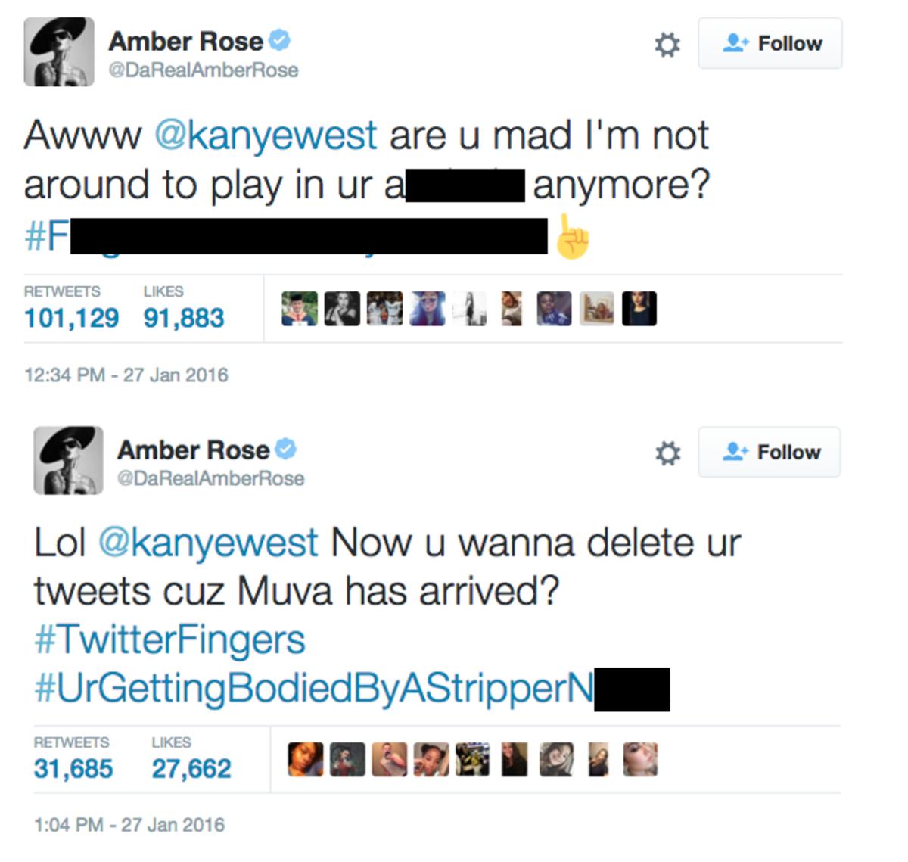Open the 12:34 PM - 27 Jan 2016 timestamp
The height and width of the screenshot is (862, 908).
126,375
